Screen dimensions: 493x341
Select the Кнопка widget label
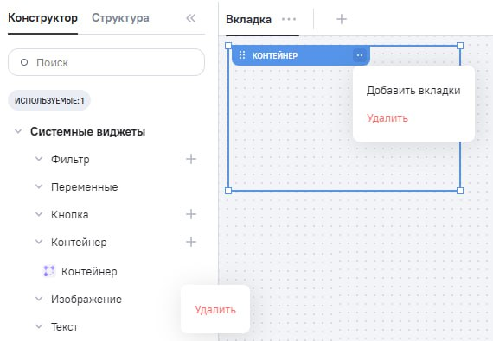(x=70, y=215)
